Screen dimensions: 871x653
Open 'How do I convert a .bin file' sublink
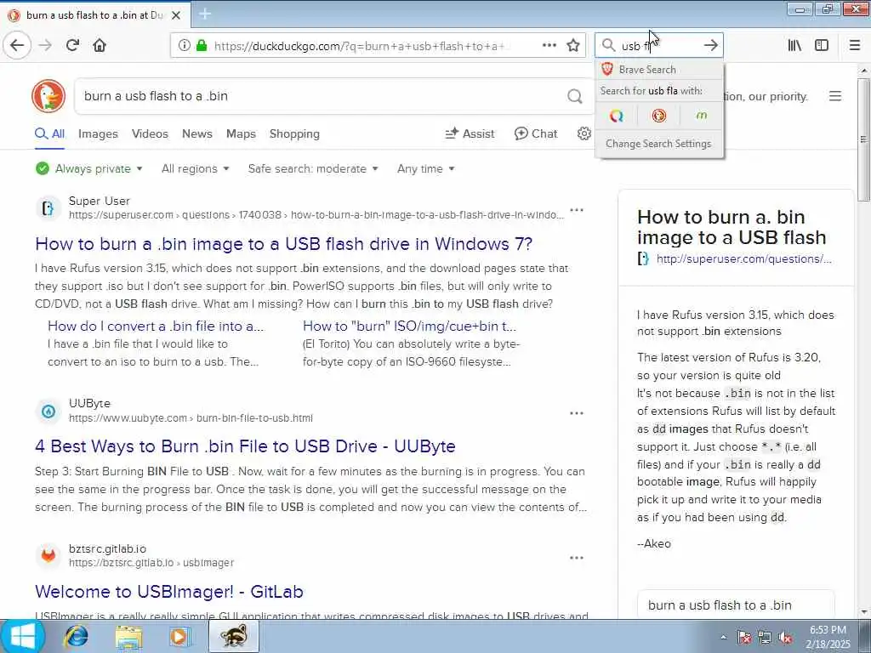[156, 326]
